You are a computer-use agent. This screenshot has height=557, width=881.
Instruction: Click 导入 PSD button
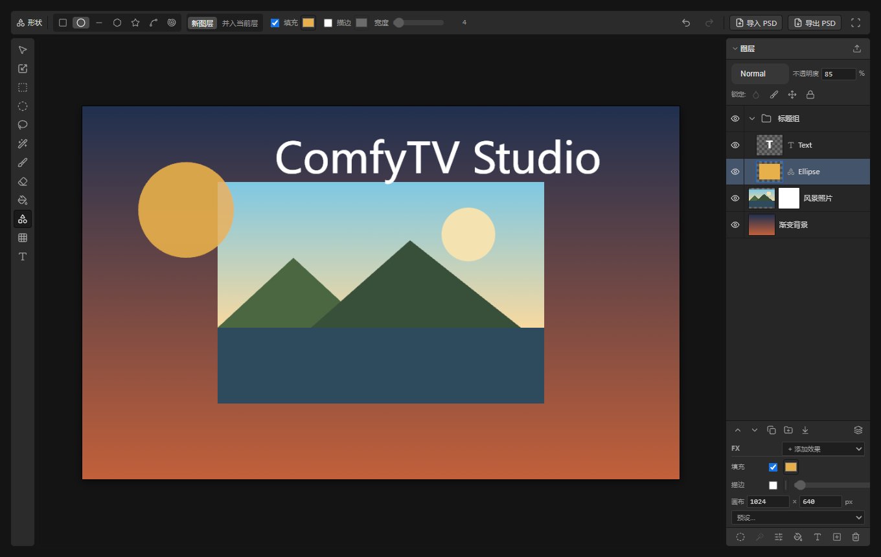point(756,23)
